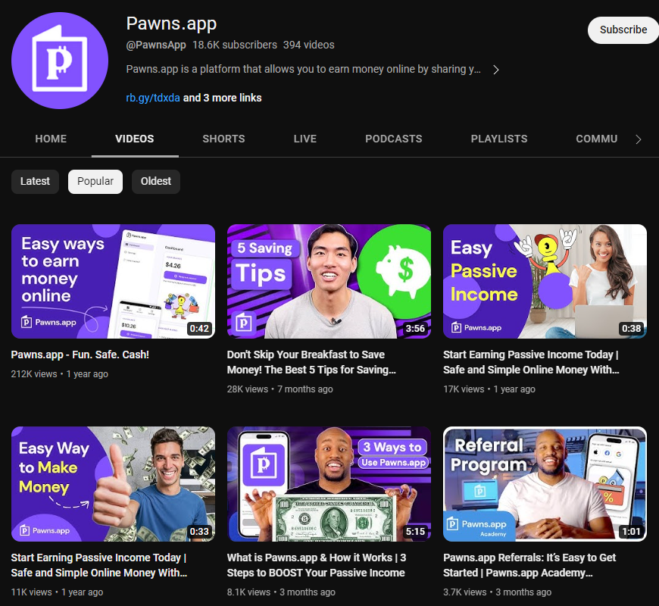Open 'and 3 more links' list
659x606 pixels.
point(223,98)
